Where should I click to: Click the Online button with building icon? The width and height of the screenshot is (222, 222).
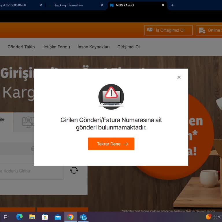pos(209,30)
